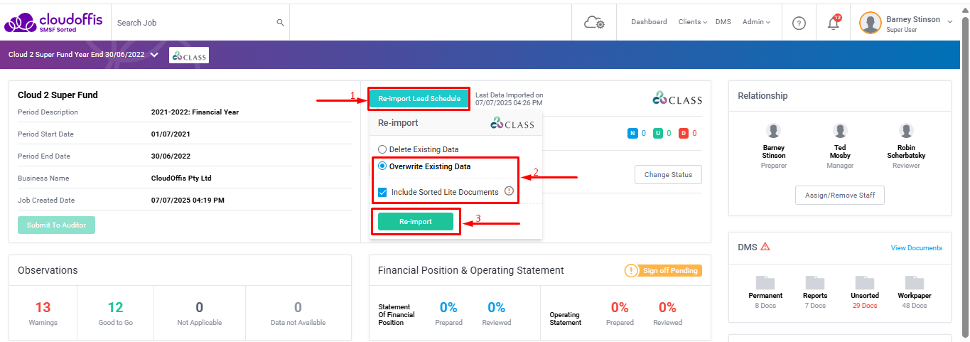Open the Unsorted documents folder
Image resolution: width=970 pixels, height=342 pixels.
tap(865, 282)
